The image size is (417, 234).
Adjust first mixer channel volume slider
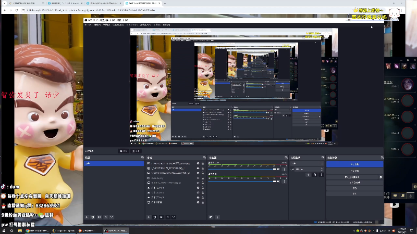[x=242, y=169]
